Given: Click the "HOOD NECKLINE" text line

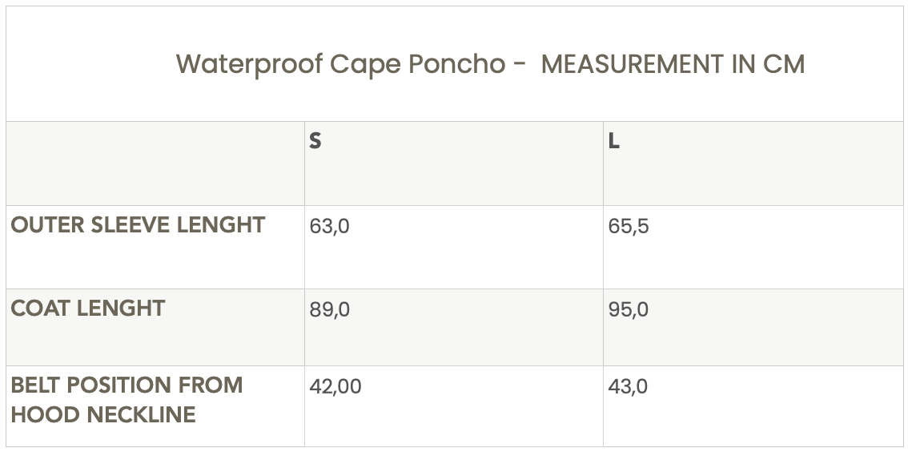Looking at the screenshot, I should coord(103,415).
